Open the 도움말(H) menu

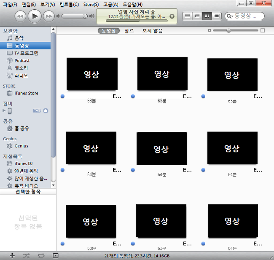133,4
